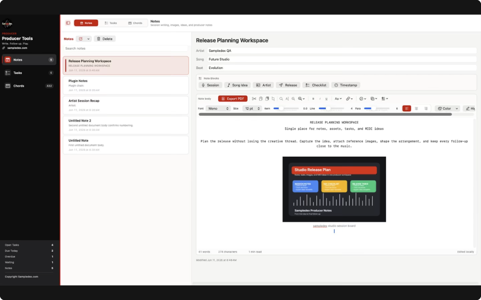Align text left
The image size is (481, 300).
point(407,109)
